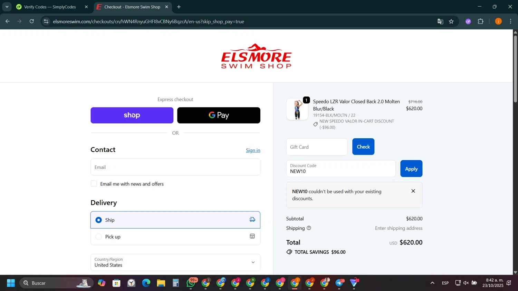Click the Buscar taskbar search box
Screen dimensions: 518x291
56,283
